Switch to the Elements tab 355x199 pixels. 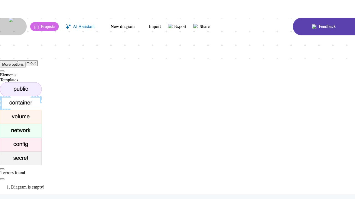click(8, 75)
